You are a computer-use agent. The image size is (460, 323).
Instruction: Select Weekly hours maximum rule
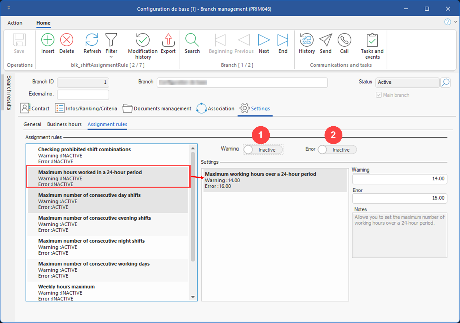[66, 287]
